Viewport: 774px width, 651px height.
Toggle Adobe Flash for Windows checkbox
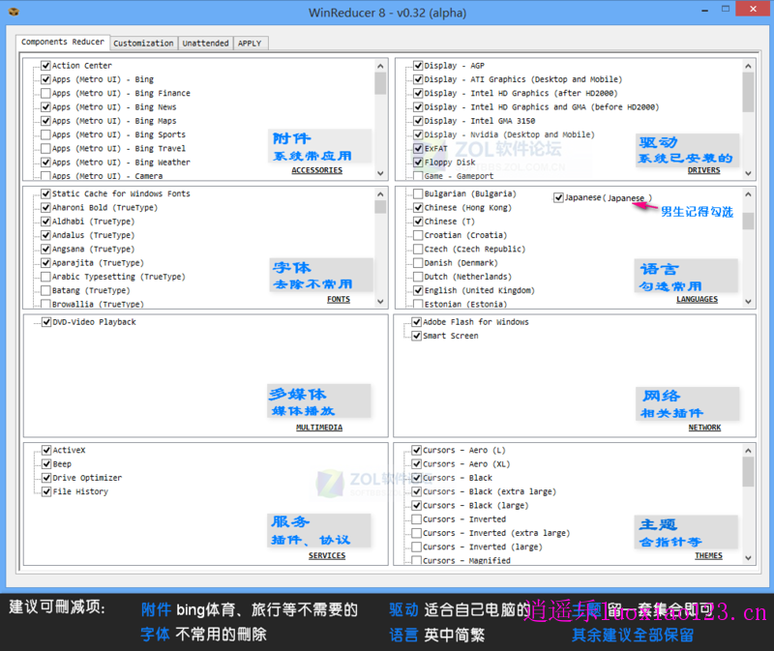(417, 322)
